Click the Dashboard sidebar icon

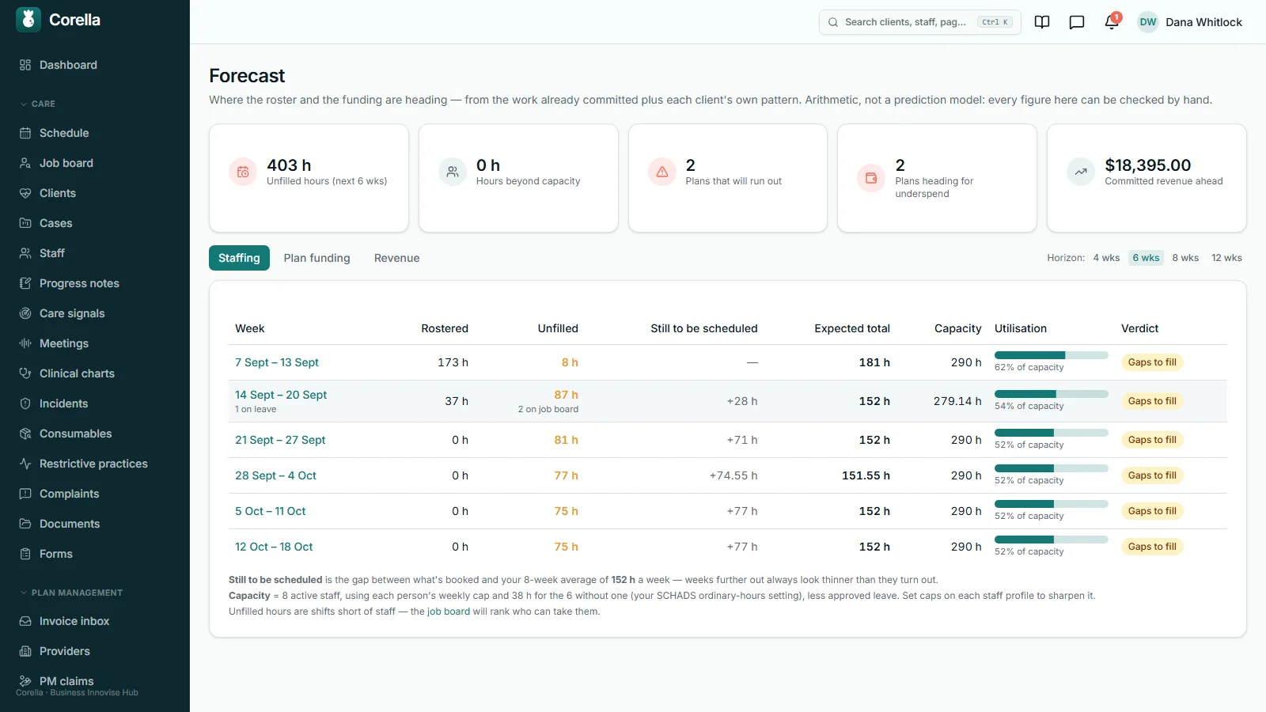pos(25,65)
